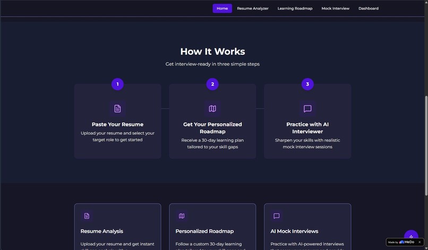Click the How It Works heading

tap(212, 51)
